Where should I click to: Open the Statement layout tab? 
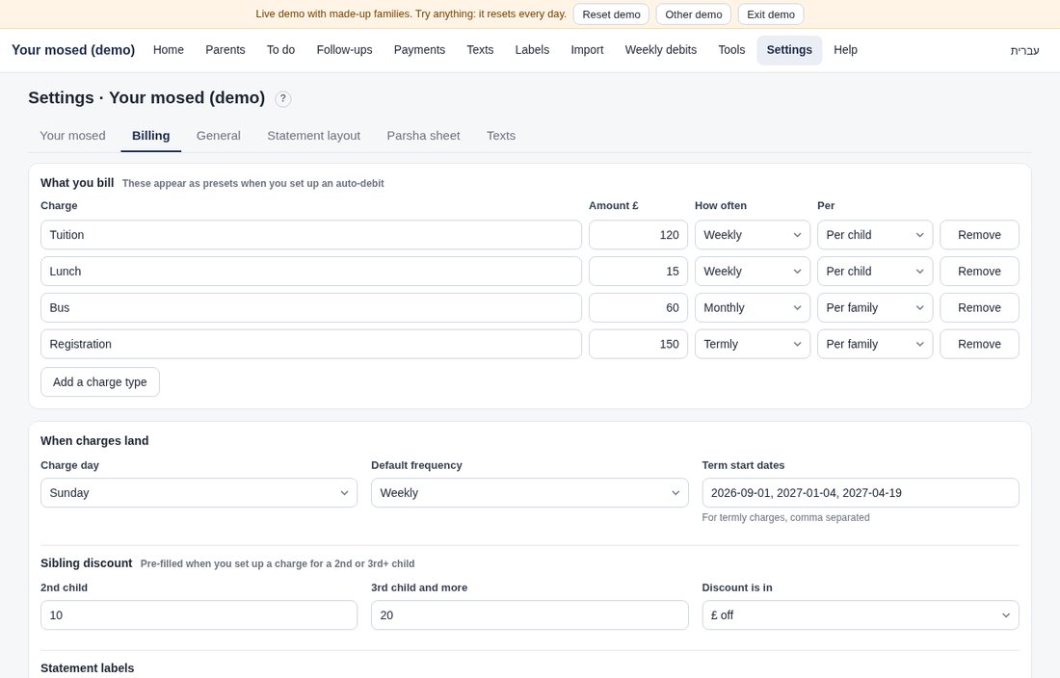click(x=314, y=136)
